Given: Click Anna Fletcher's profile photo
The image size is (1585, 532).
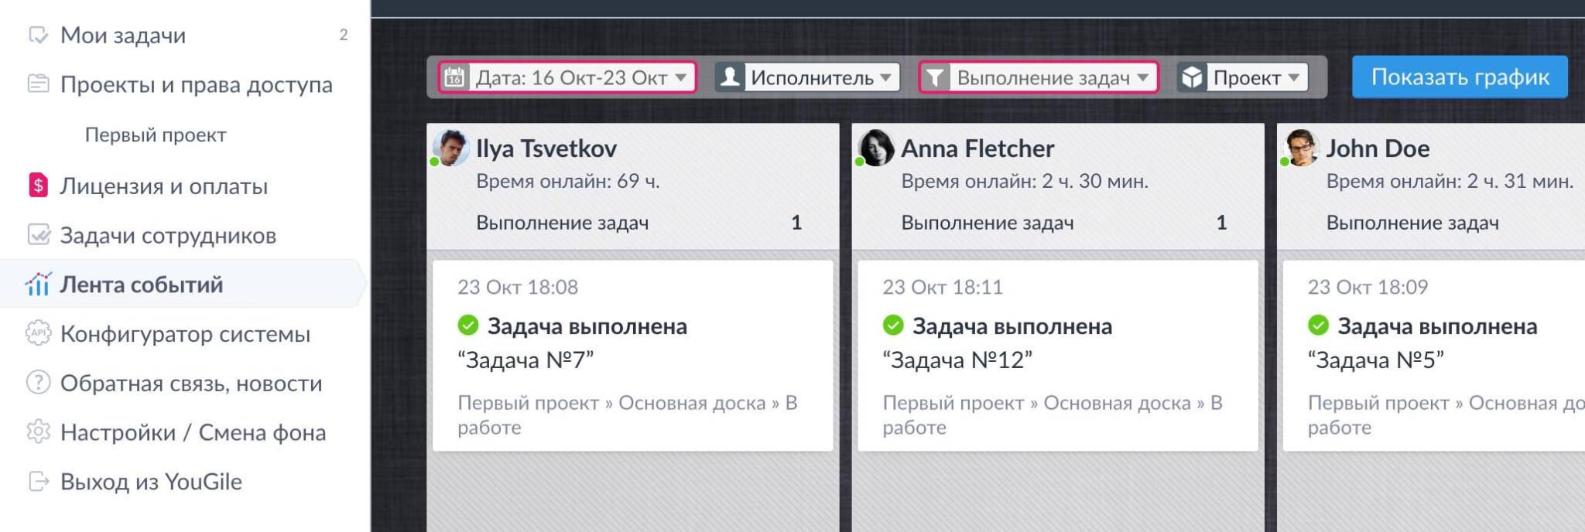Looking at the screenshot, I should pos(876,148).
